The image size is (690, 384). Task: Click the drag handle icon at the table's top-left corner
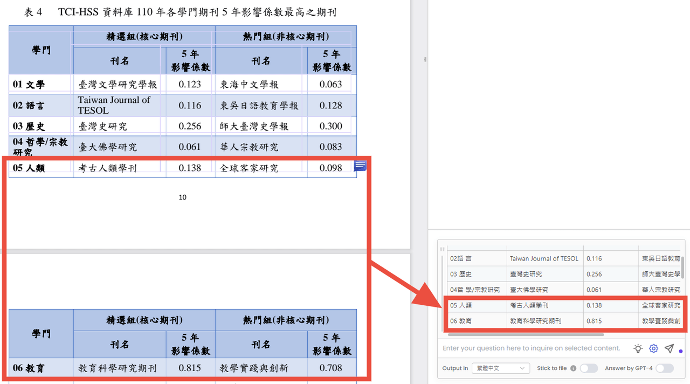pos(443,249)
